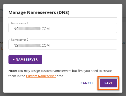This screenshot has height=96, width=126.
Task: Click the Nameserver 2 input field
Action: point(63,45)
